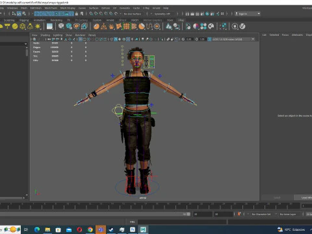The height and width of the screenshot is (234, 312).
Task: Switch to the XGen shelf tab
Action: click(x=170, y=20)
